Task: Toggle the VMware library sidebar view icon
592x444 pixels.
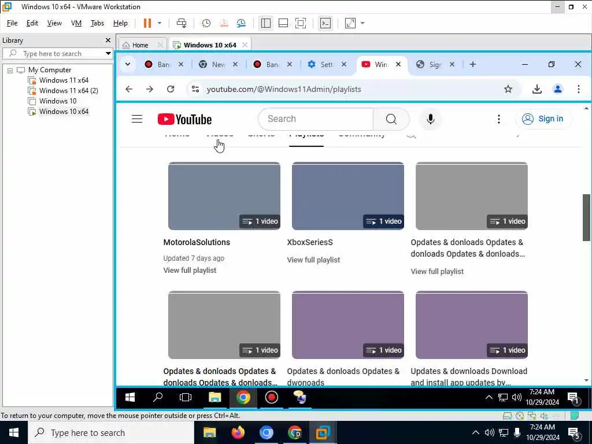Action: (266, 23)
